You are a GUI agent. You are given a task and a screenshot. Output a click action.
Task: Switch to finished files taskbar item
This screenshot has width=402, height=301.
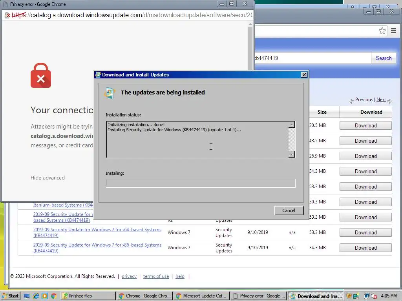click(88, 296)
